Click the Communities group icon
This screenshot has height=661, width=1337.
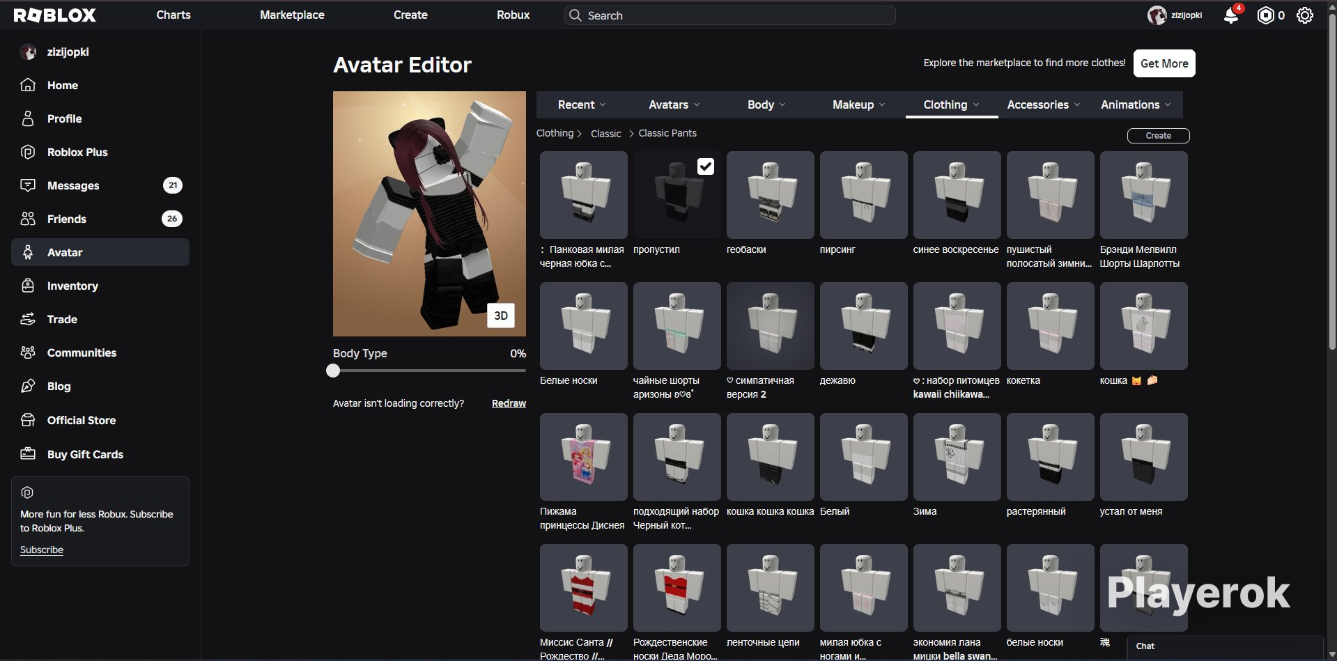click(28, 352)
